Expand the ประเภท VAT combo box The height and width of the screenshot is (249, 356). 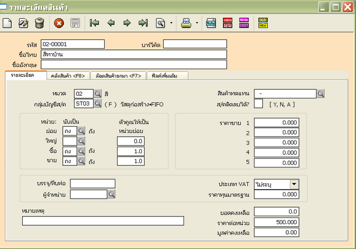[294, 184]
